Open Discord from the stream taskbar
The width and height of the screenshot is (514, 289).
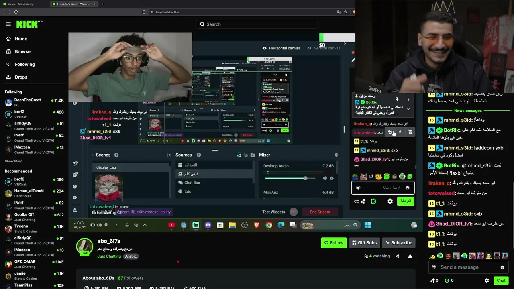pos(208,225)
